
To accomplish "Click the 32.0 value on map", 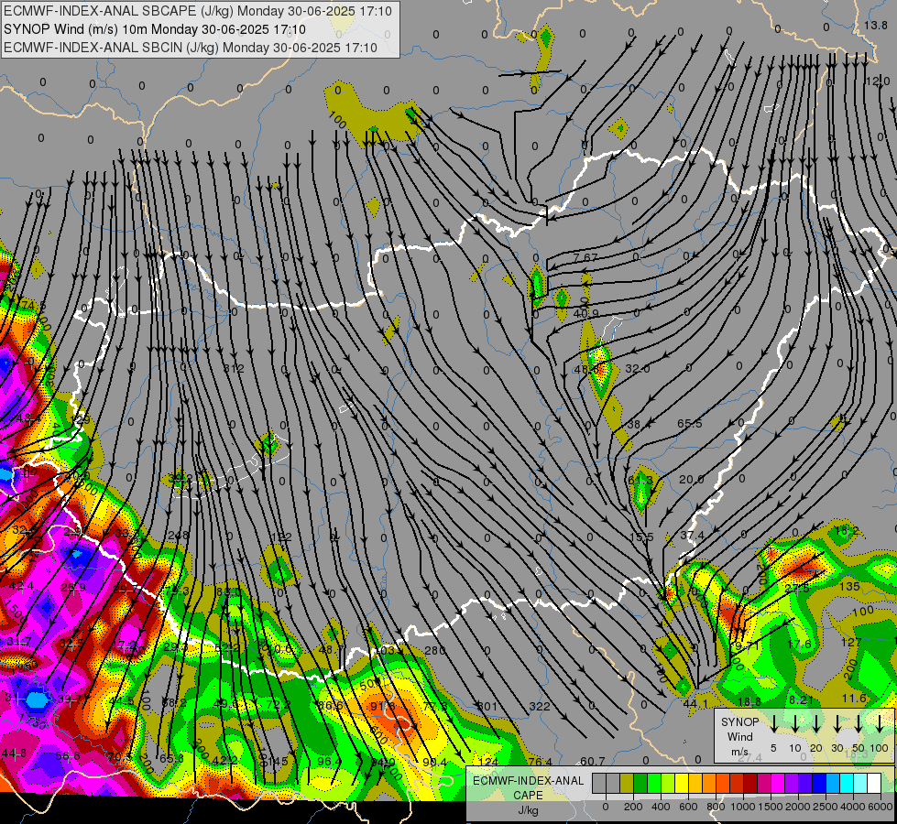I will click(x=638, y=369).
